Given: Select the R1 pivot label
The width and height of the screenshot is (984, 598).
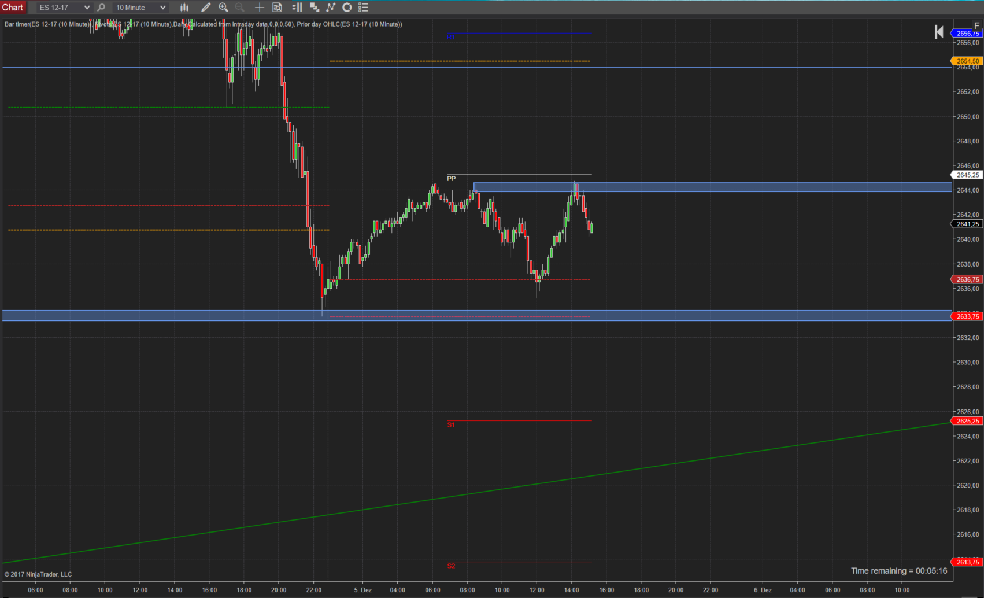Looking at the screenshot, I should 451,37.
